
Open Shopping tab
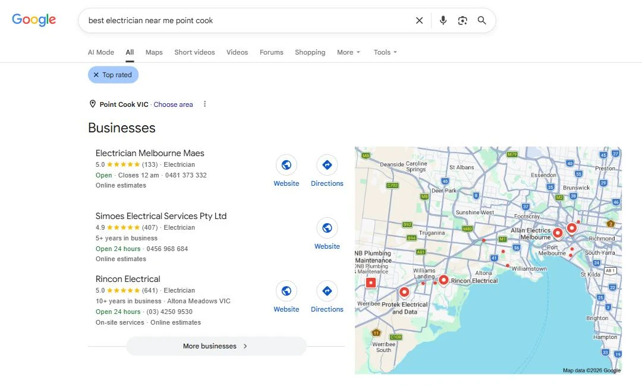310,52
